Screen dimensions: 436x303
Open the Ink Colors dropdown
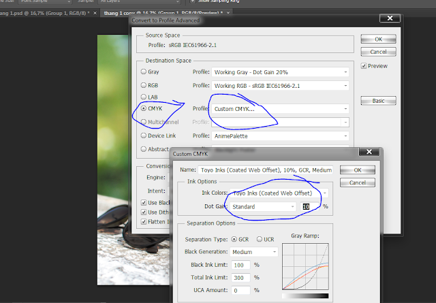tap(279, 193)
